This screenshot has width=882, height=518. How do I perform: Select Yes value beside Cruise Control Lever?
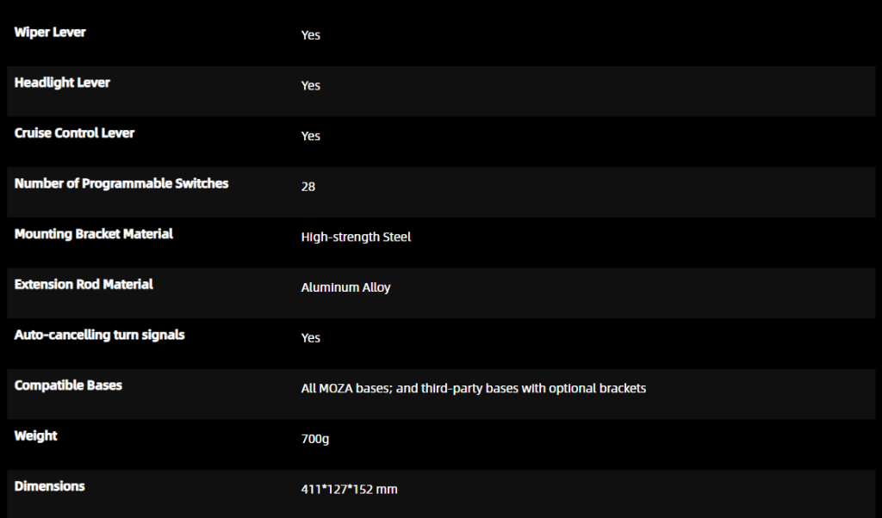click(310, 136)
